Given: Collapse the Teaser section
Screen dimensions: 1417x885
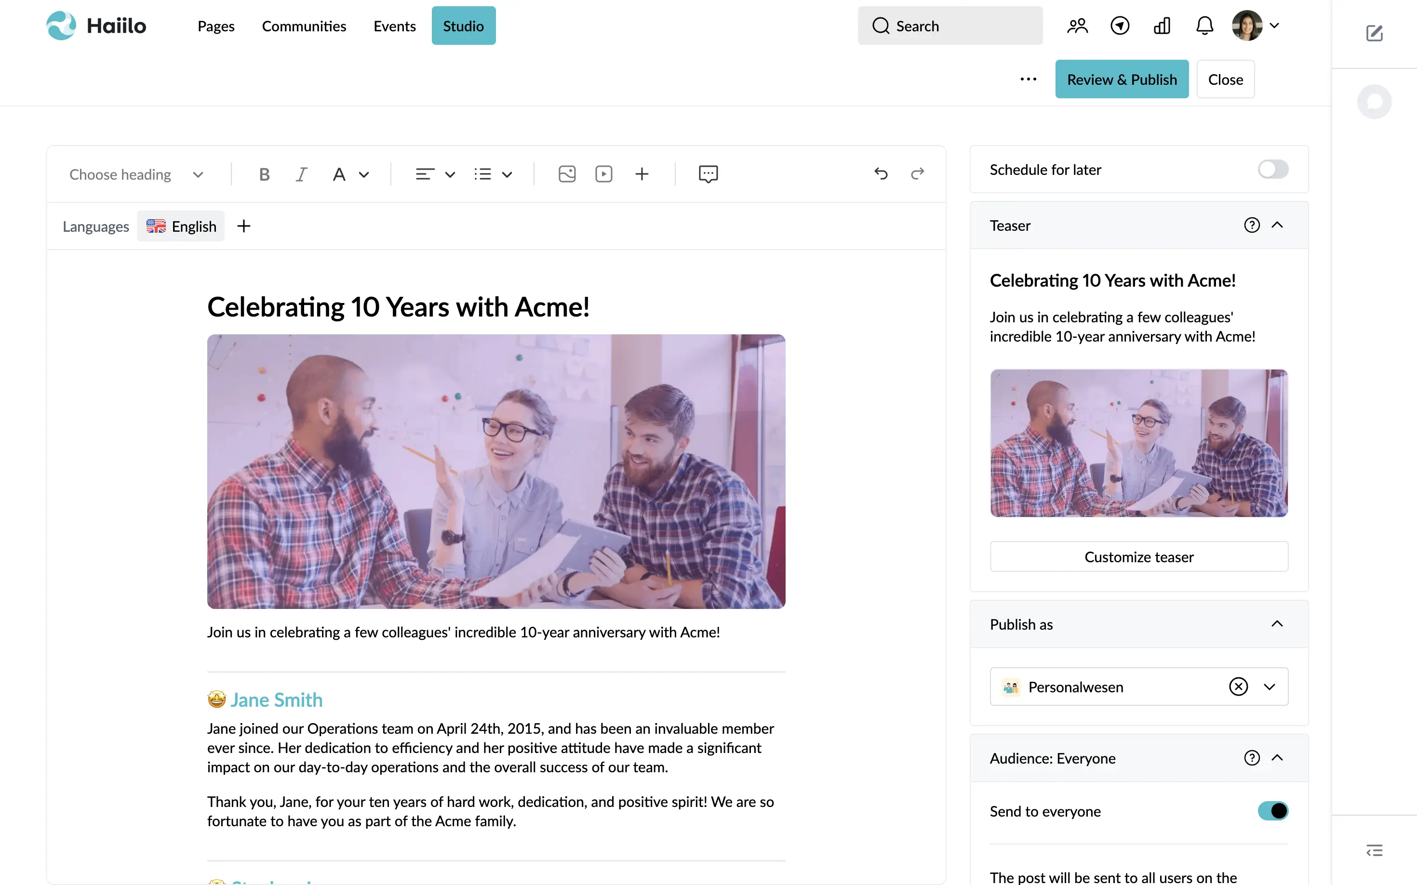Looking at the screenshot, I should click(x=1277, y=225).
